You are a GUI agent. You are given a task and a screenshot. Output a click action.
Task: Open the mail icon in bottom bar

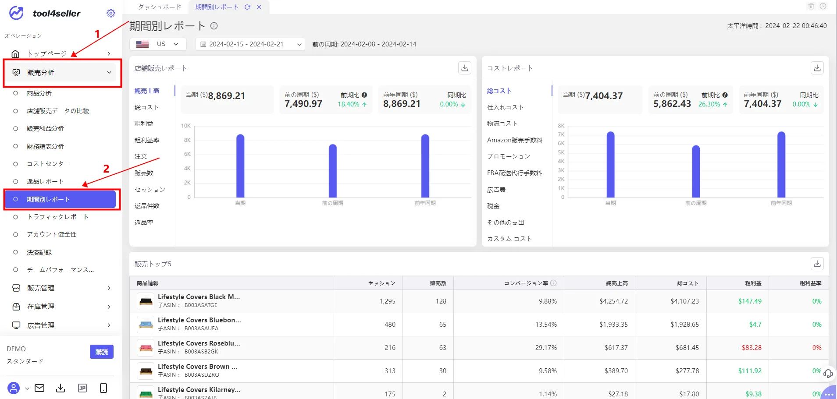coord(39,388)
